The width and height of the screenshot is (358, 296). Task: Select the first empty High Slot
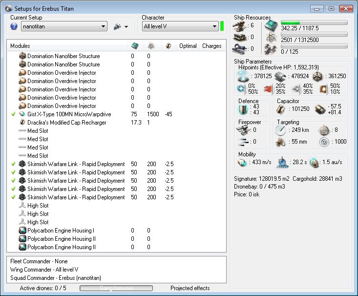(x=116, y=205)
